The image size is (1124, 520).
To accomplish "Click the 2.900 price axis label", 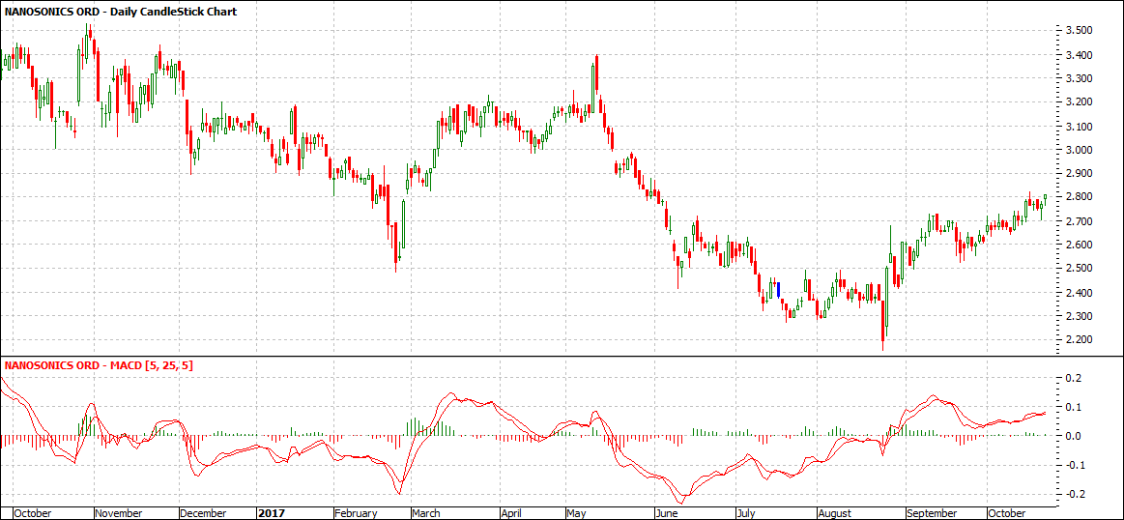I will click(x=1079, y=174).
